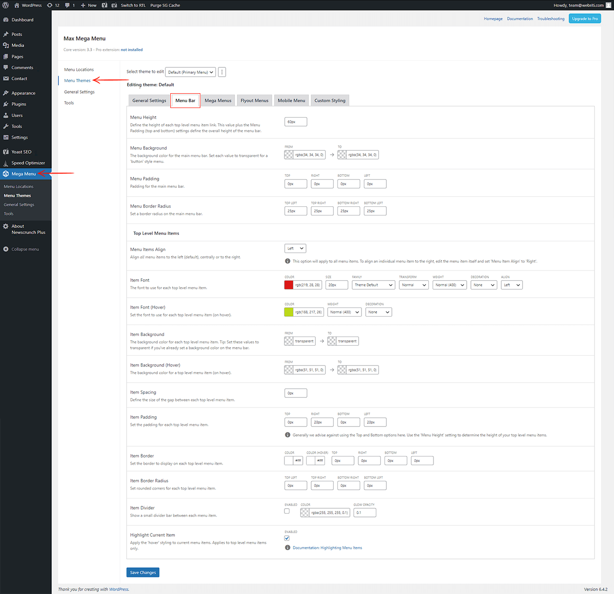Click the Upgrade to Pro button
Viewport: 614px width, 594px height.
(585, 18)
